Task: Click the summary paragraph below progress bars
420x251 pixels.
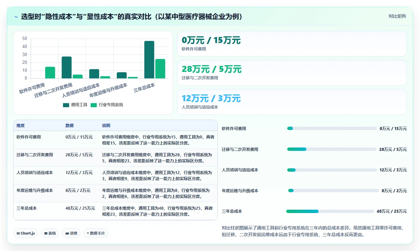Action: click(312, 231)
